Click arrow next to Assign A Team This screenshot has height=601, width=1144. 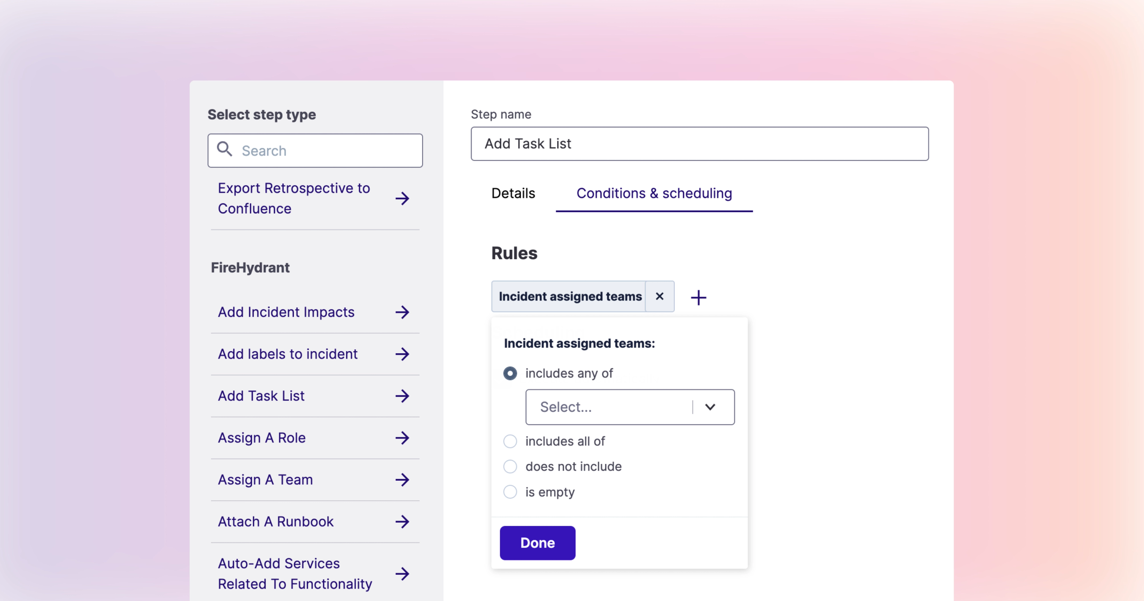402,480
